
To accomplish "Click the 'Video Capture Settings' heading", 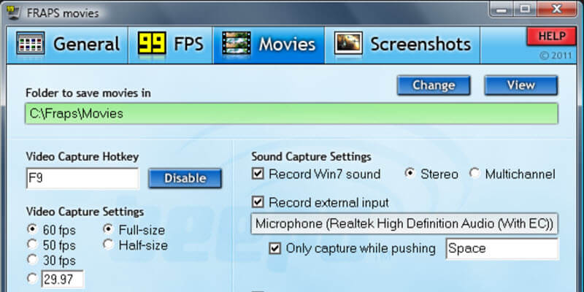I will pyautogui.click(x=85, y=212).
